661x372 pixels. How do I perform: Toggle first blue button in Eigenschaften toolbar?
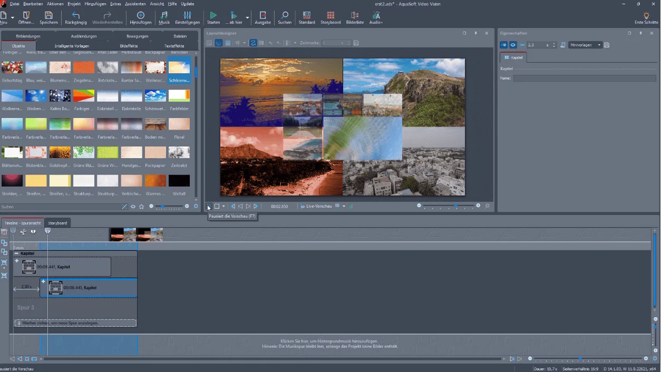pos(504,45)
